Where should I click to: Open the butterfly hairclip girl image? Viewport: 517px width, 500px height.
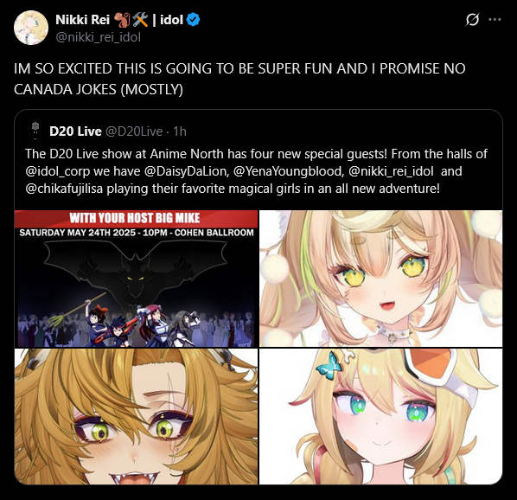380,417
